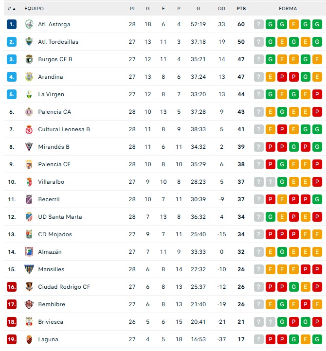The height and width of the screenshot is (351, 326).
Task: Sort by PJ matches played header
Action: click(132, 9)
